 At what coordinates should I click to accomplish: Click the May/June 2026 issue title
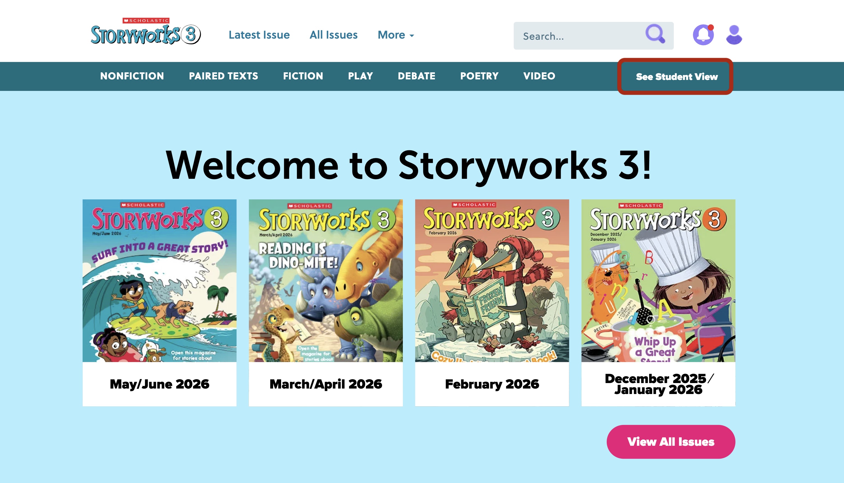[160, 384]
